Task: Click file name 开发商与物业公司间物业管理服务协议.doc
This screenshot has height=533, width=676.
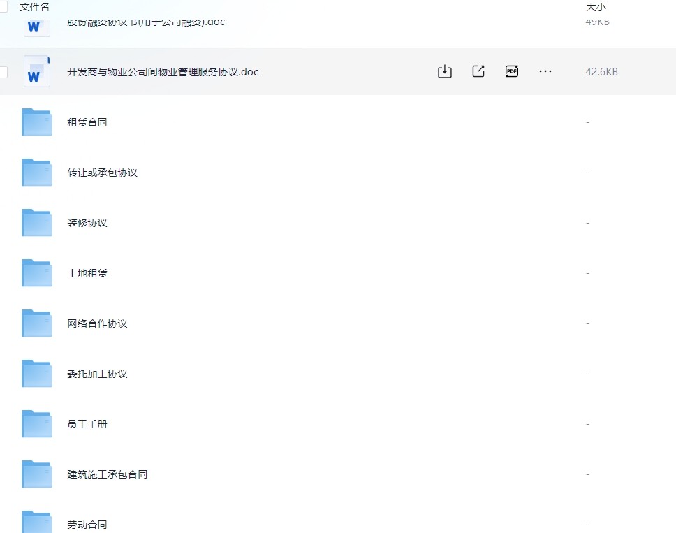Action: pos(163,72)
